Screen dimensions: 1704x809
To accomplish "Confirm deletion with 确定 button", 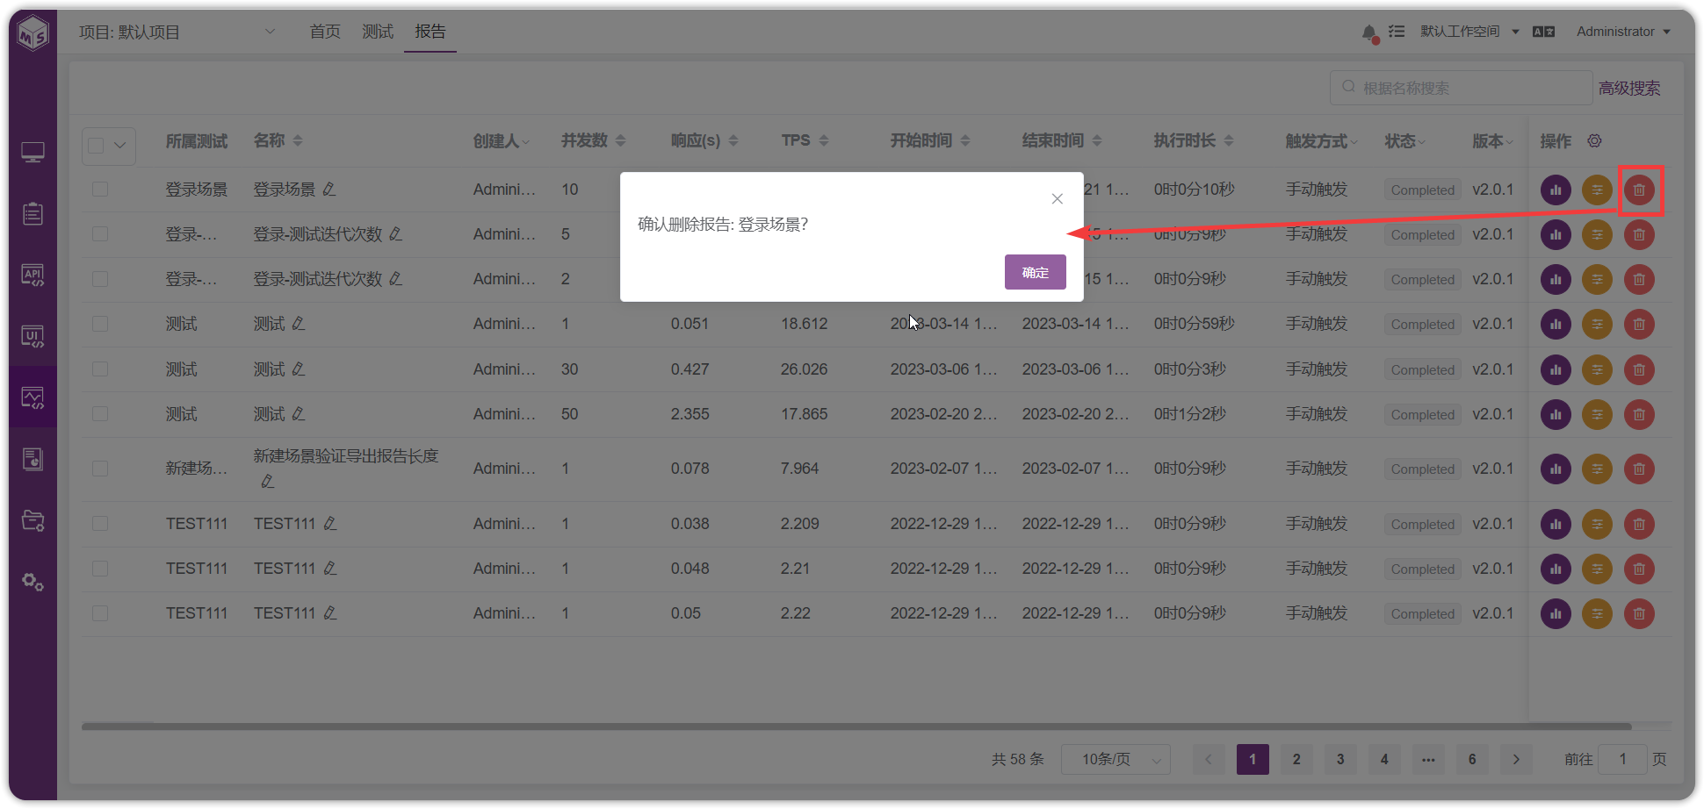I will [x=1035, y=272].
